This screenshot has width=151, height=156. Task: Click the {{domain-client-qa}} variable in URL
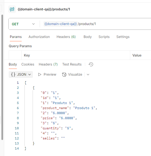pyautogui.click(x=60, y=24)
